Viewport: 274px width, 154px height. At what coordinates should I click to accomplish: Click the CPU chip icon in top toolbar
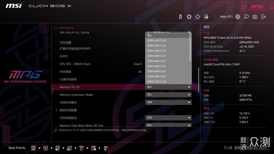tap(189, 17)
